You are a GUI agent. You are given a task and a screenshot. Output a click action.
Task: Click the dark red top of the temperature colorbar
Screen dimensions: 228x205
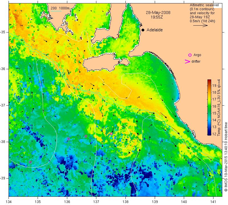[209, 81]
